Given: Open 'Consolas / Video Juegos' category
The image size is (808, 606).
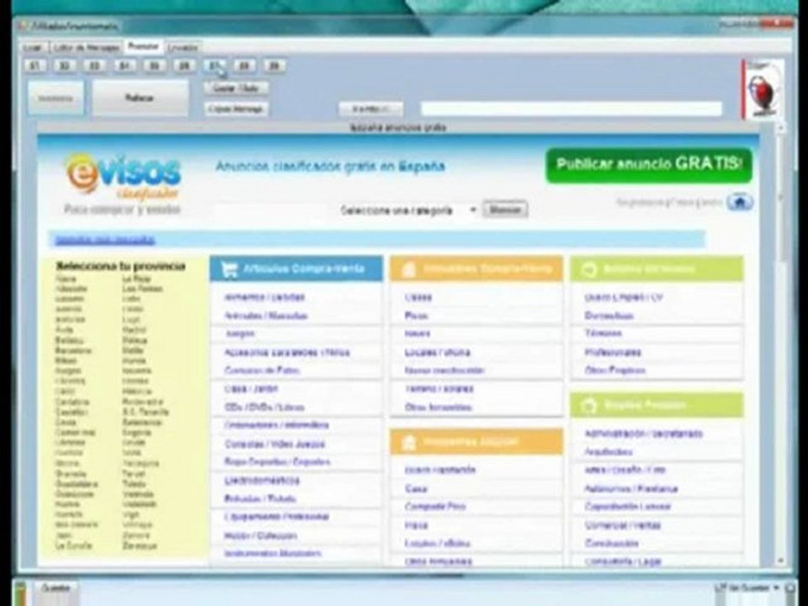Looking at the screenshot, I should 274,444.
